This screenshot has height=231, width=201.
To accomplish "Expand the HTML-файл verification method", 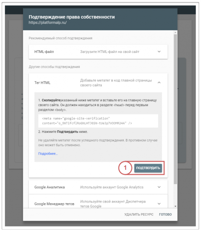I will coord(159,52).
